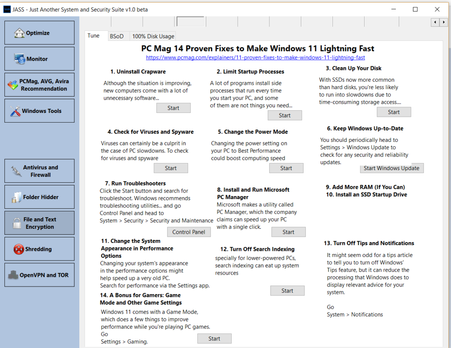Click the text System > Security > Security and Maintenance
The image size is (451, 348).
(156, 221)
